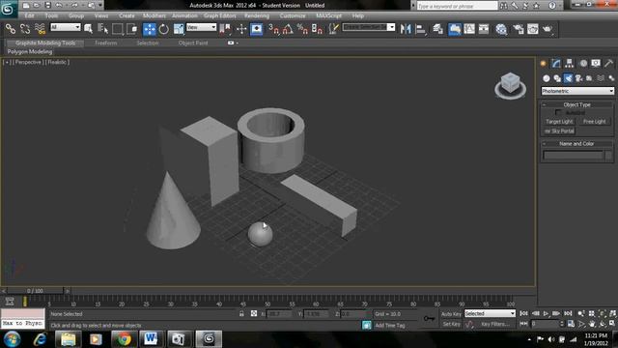Open the Material Editor icon

501,29
